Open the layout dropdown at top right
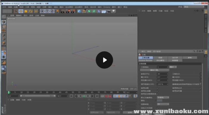This screenshot has width=209, height=115. [194, 7]
